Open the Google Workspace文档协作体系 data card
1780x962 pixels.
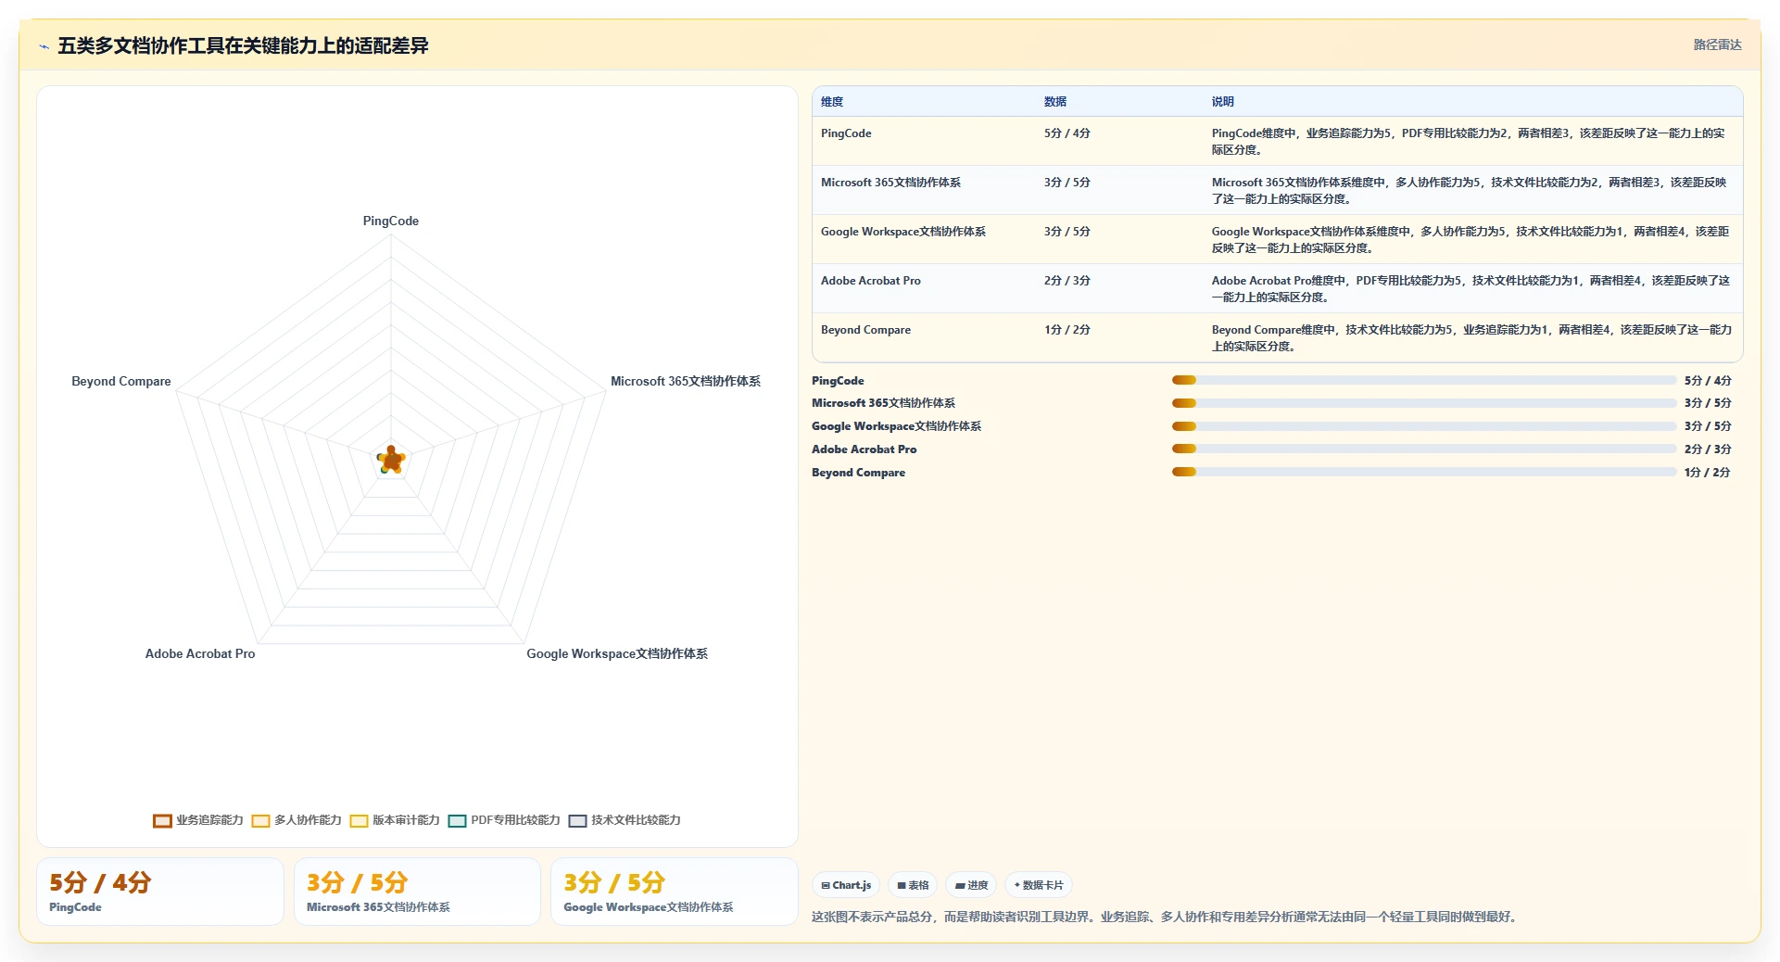point(675,892)
